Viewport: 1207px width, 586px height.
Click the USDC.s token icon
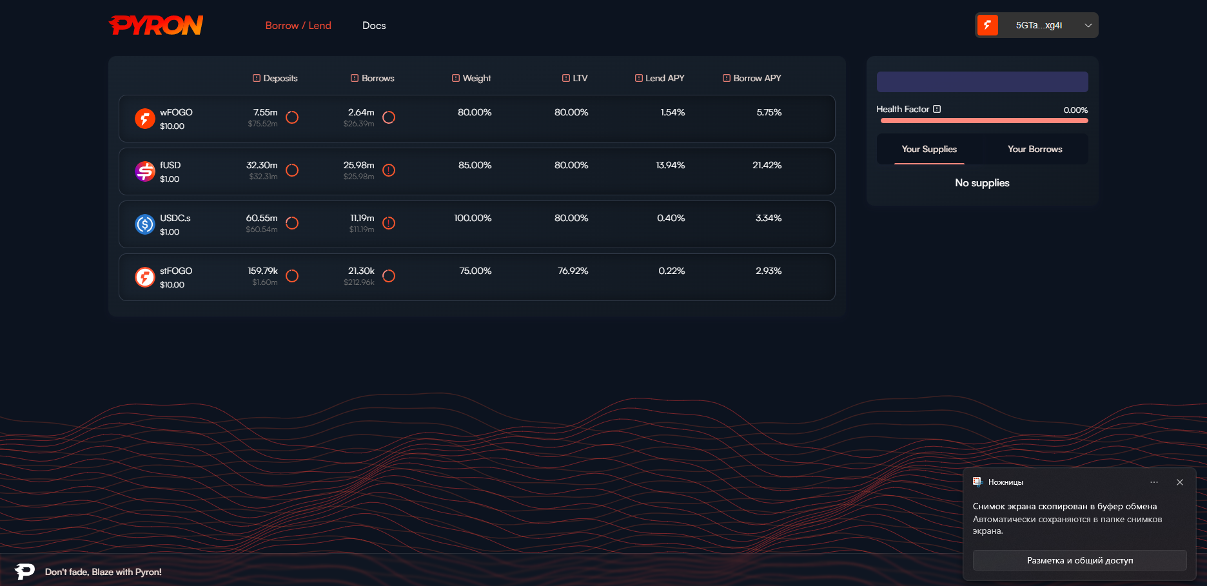coord(144,224)
